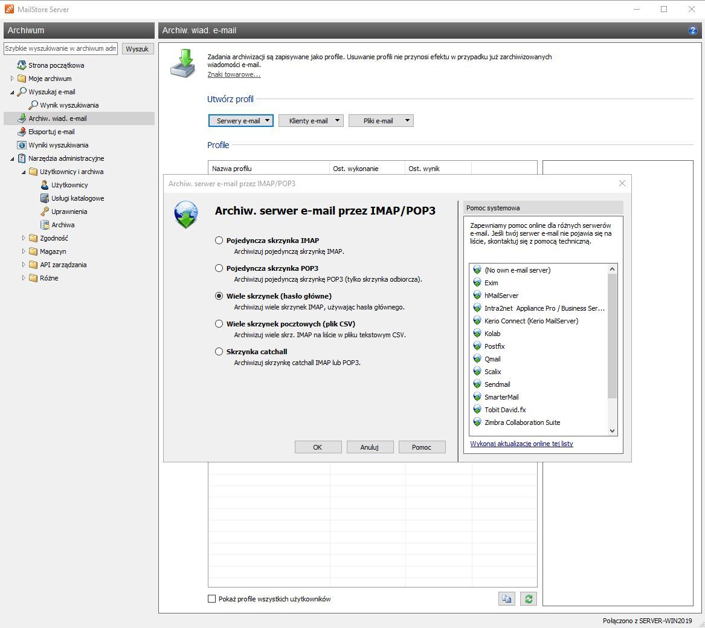
Task: Select Kerio Connect (Kerio MailServer) entry
Action: point(539,321)
